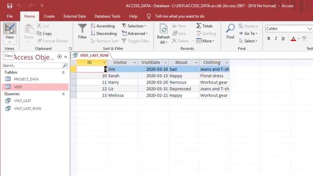Toggle Italic formatting
The image size is (313, 176).
(276, 38)
